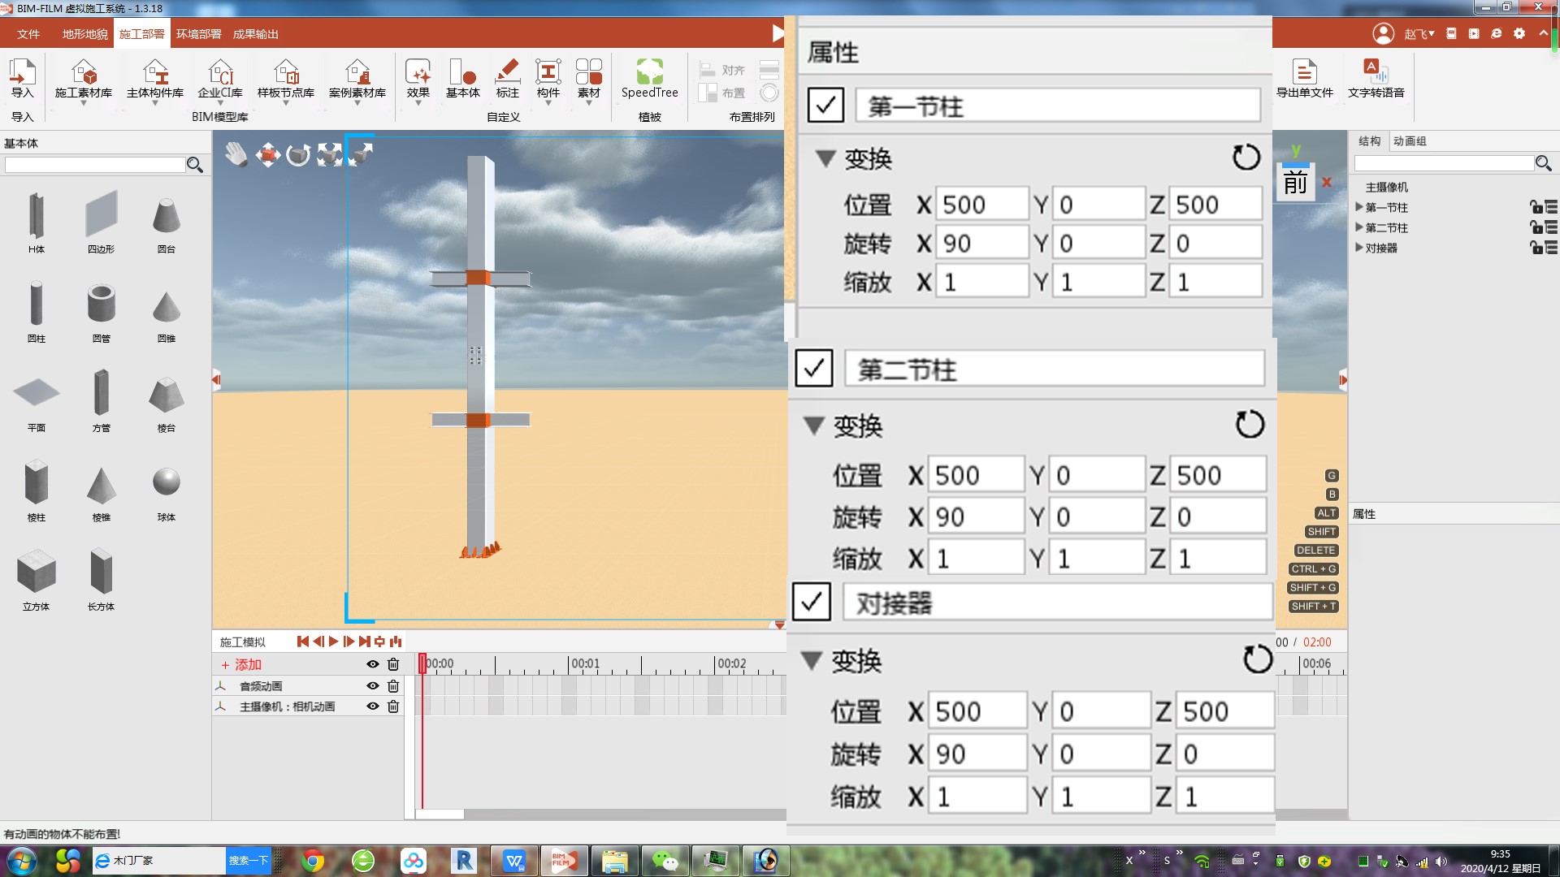Reset transform for 第一节柱
The image size is (1560, 877).
1246,157
